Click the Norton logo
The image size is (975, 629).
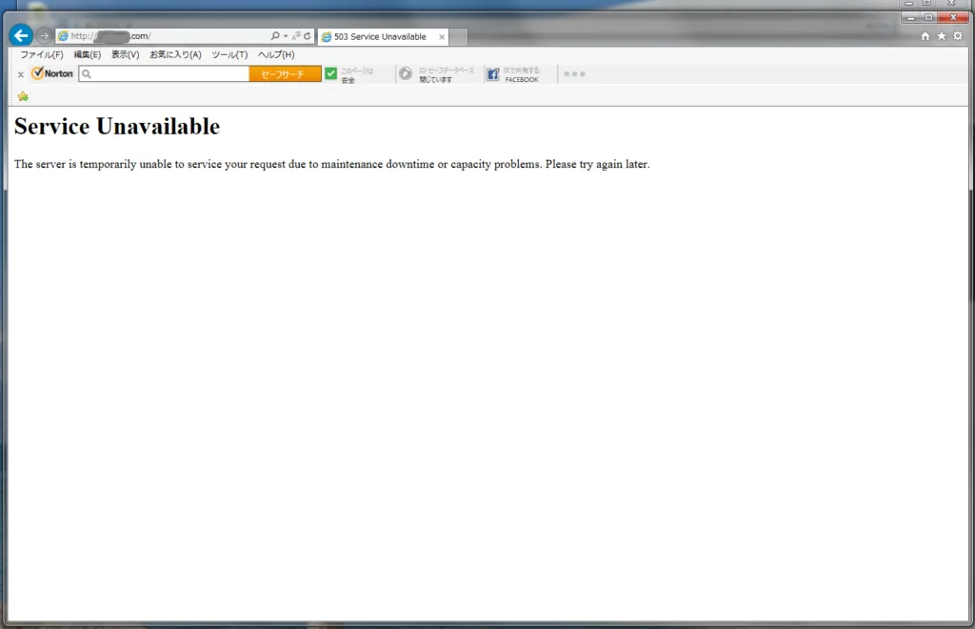pyautogui.click(x=52, y=73)
